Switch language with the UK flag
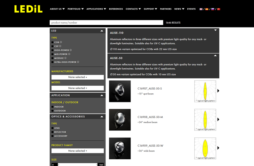This screenshot has height=166, width=254. click(x=201, y=9)
